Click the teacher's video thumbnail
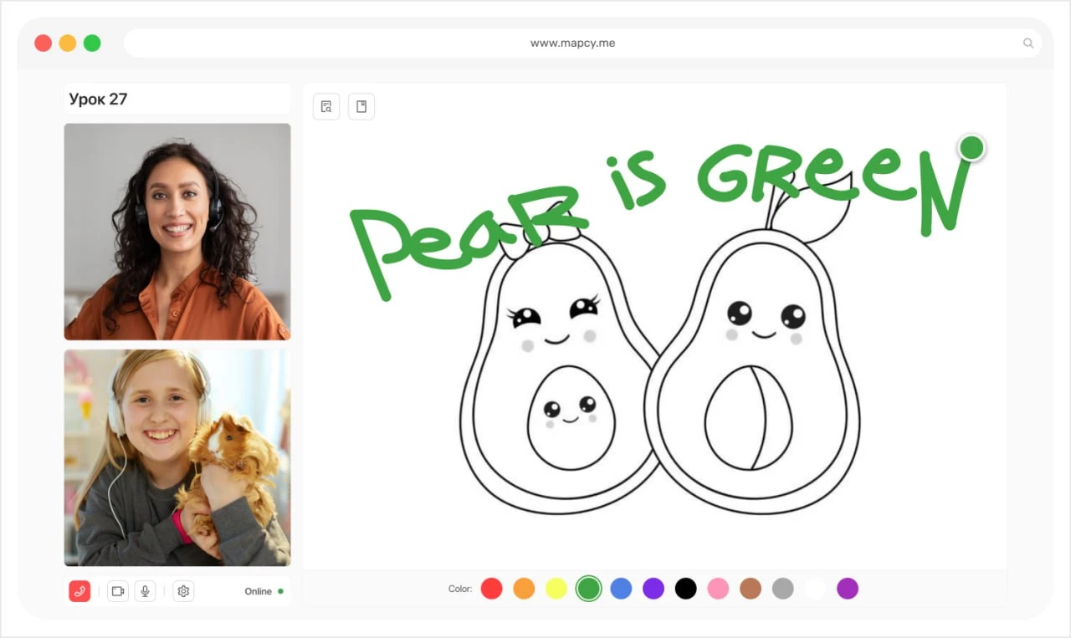Screen dimensions: 1071x638 pyautogui.click(x=177, y=232)
